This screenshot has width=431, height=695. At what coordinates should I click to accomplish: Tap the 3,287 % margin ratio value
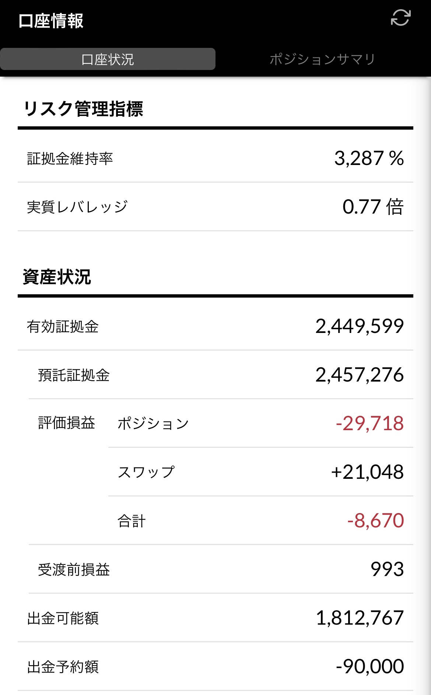click(x=369, y=158)
